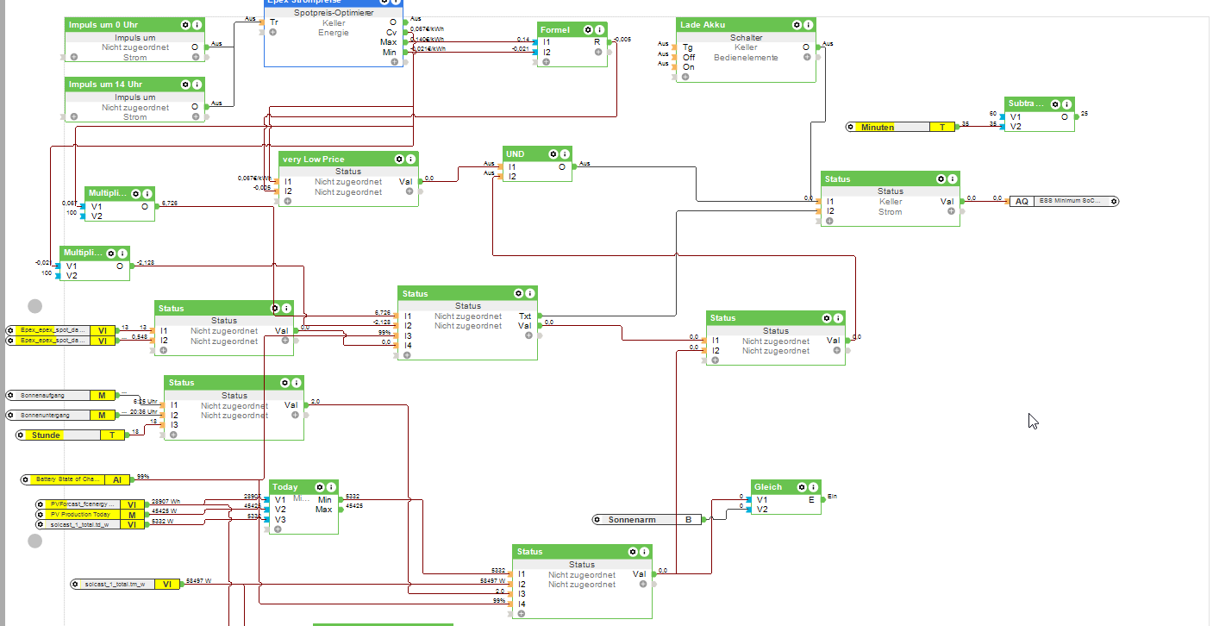Add input plus icon on very Low Price block
This screenshot has height=626, width=1219.
[287, 201]
